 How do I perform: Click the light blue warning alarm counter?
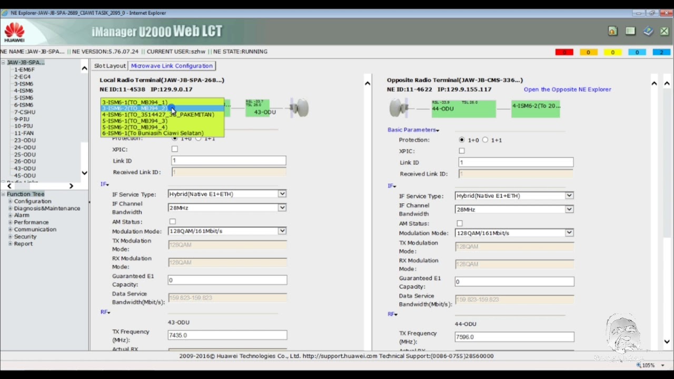637,52
